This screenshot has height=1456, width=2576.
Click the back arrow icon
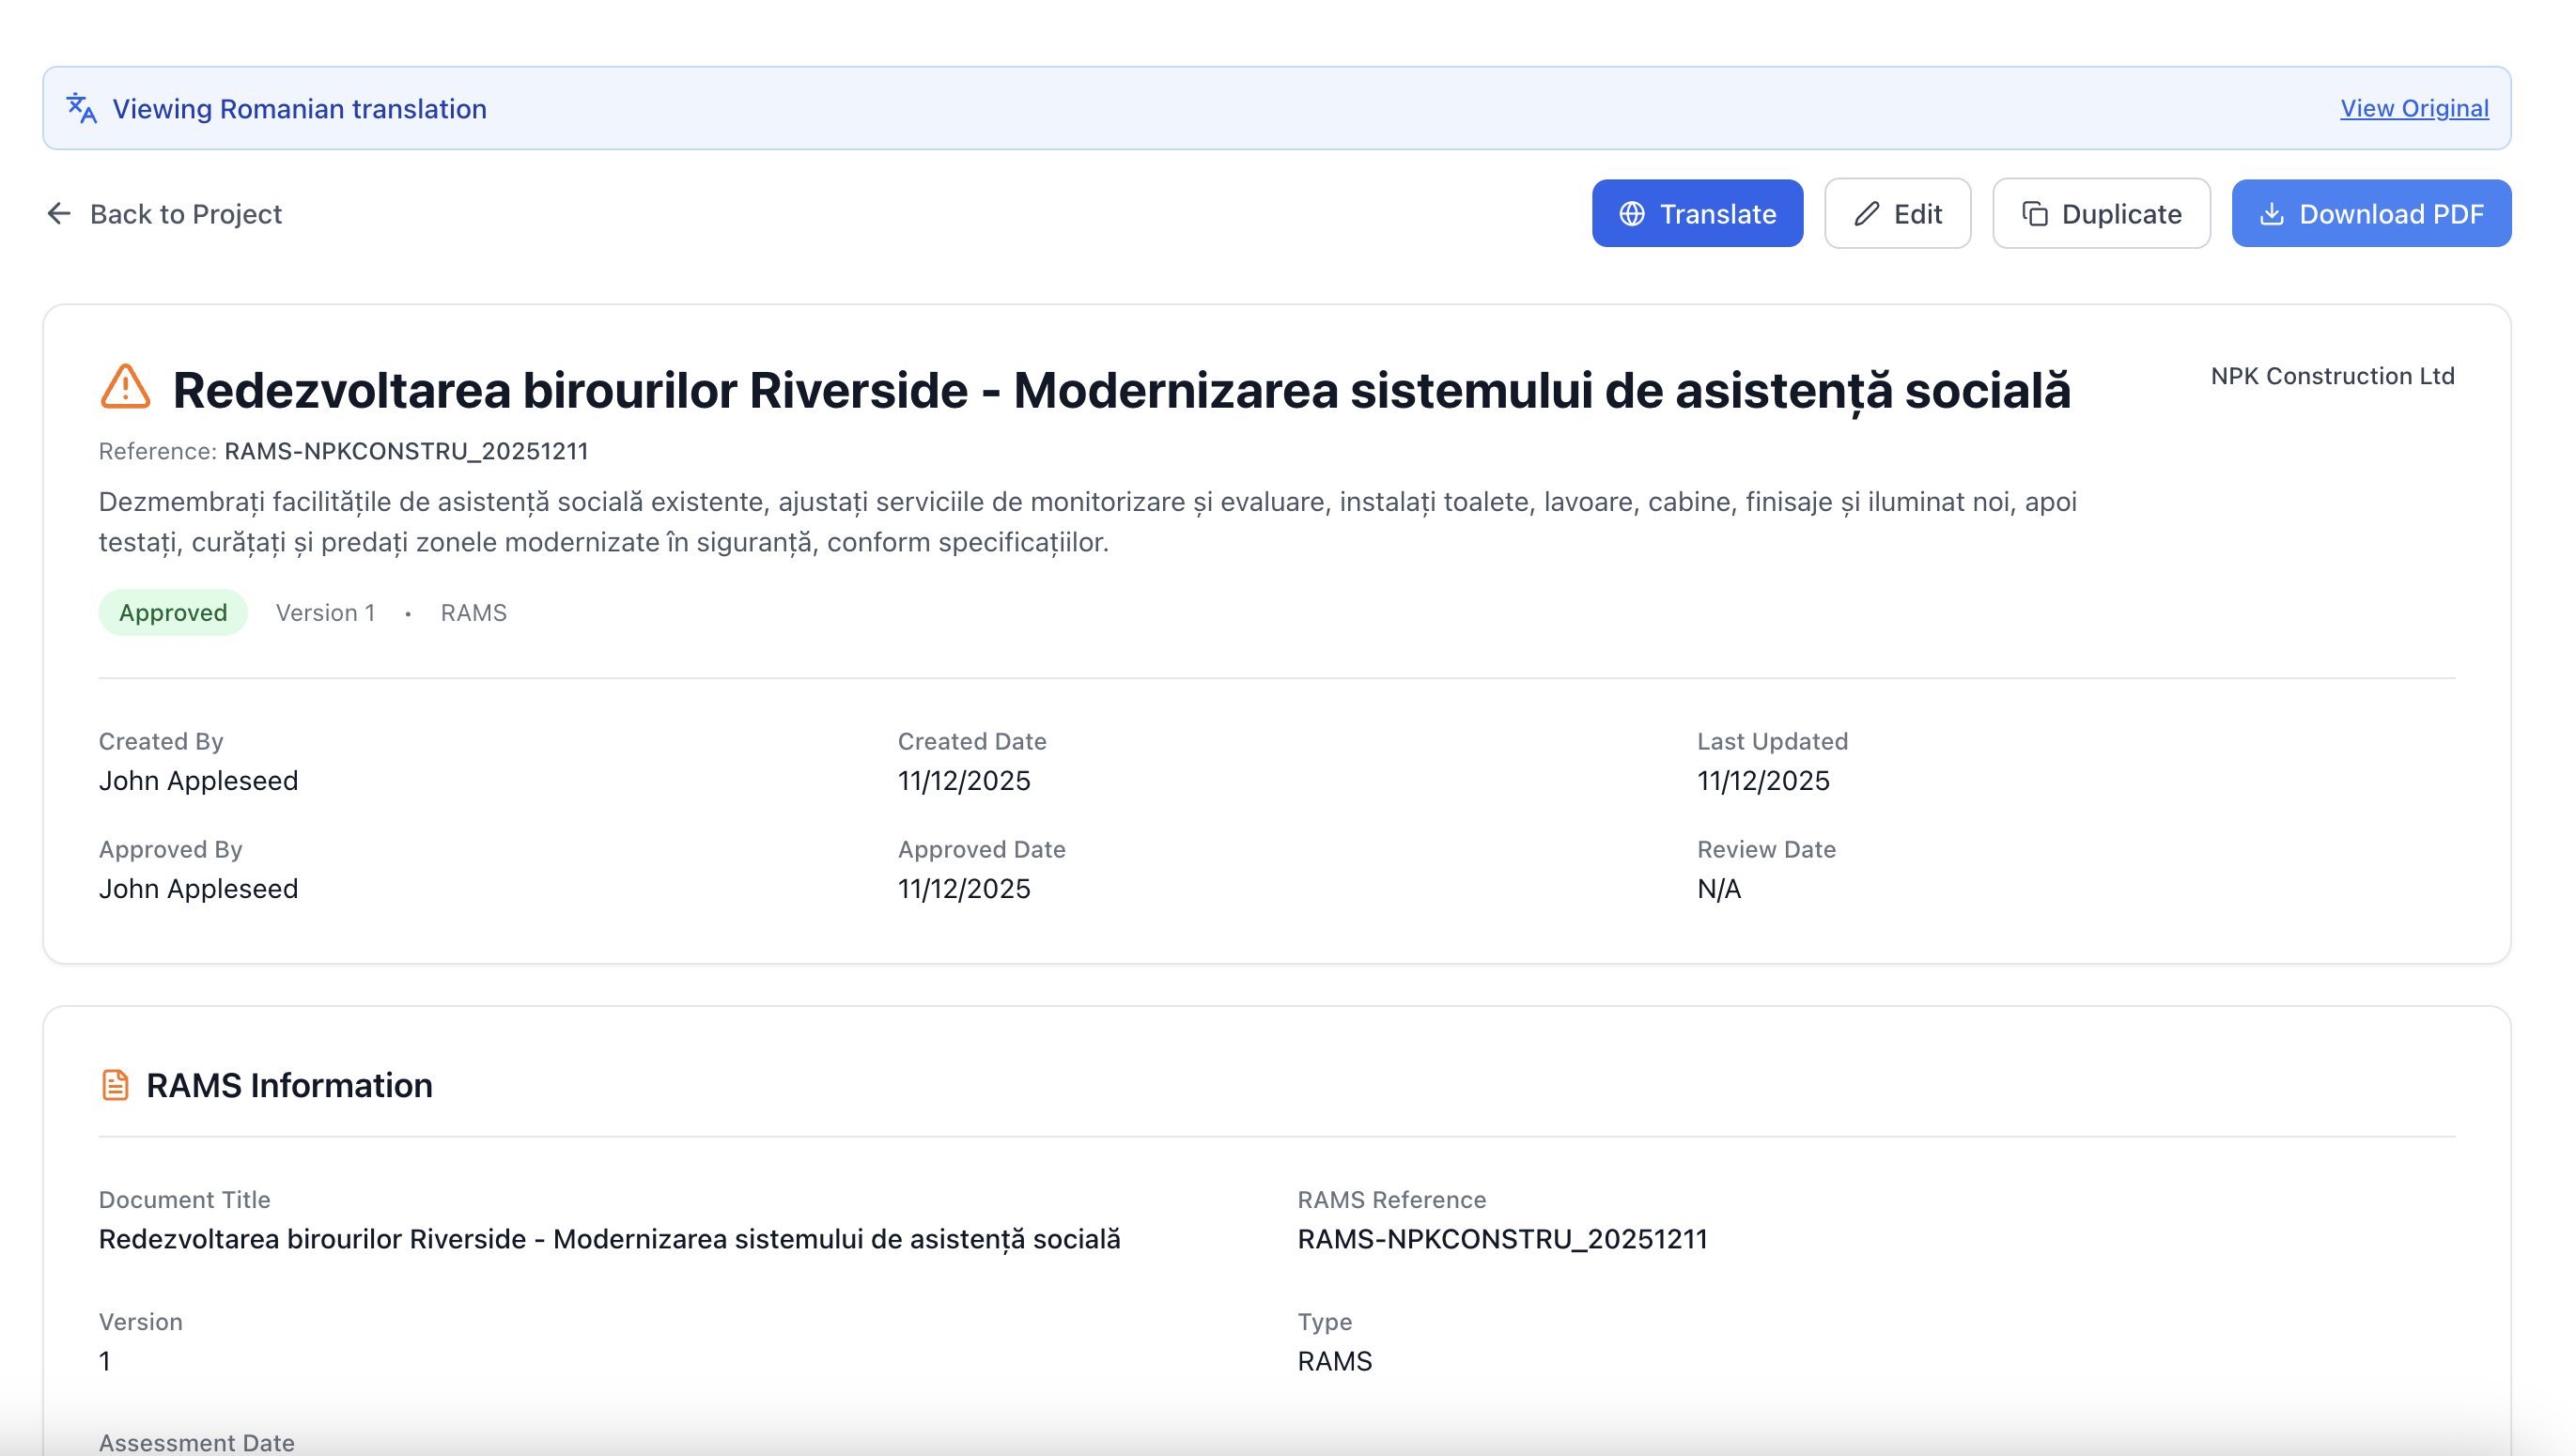click(59, 214)
